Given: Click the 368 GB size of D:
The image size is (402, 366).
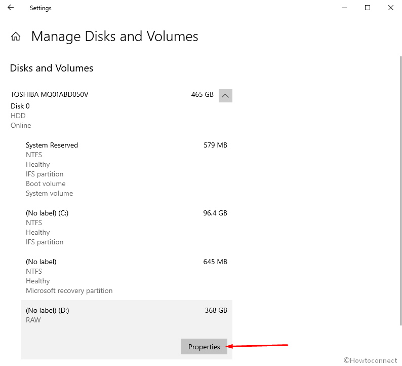Looking at the screenshot, I should click(216, 310).
